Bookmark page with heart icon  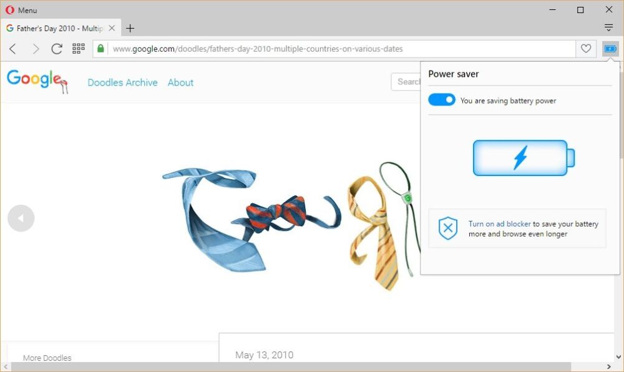click(586, 49)
